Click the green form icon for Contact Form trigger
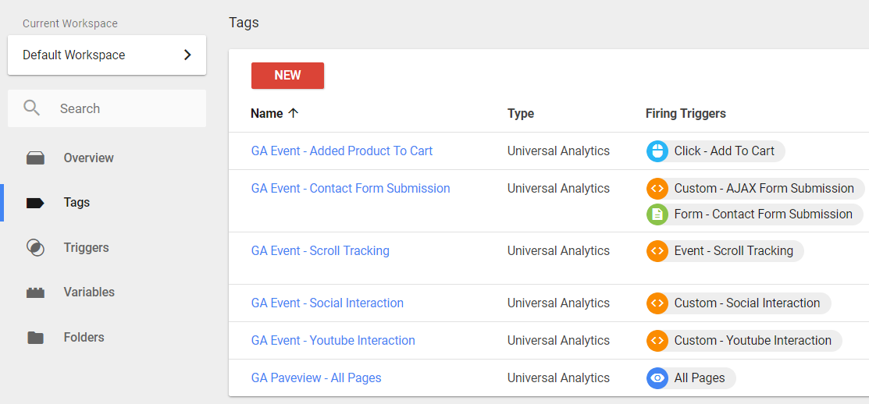The image size is (869, 404). pos(657,214)
